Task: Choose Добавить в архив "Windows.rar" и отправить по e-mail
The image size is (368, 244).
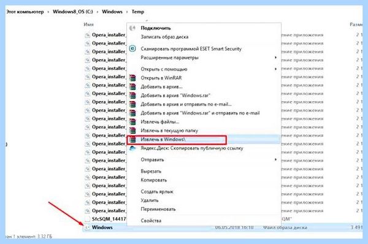Action: (x=200, y=113)
